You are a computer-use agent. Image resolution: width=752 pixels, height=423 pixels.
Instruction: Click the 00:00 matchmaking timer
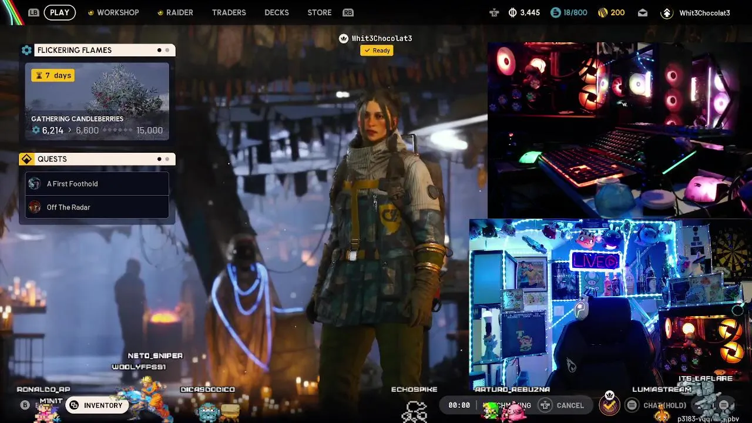(x=459, y=405)
